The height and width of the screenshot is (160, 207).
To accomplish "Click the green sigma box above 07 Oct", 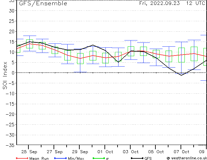I will (x=182, y=55).
